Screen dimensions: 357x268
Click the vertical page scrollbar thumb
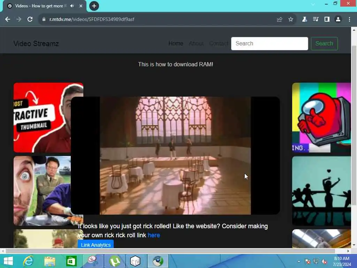354,125
